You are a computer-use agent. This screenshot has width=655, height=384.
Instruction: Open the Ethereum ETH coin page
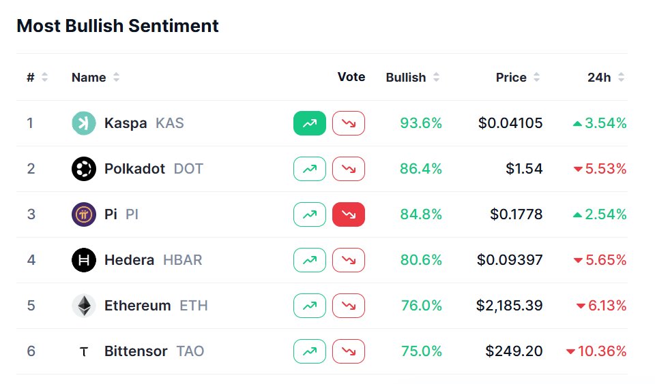[x=138, y=306]
